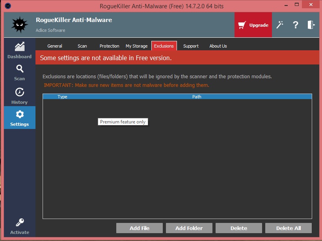322x241 pixels.
Task: Click the red Free version warning banner
Action: click(x=177, y=58)
